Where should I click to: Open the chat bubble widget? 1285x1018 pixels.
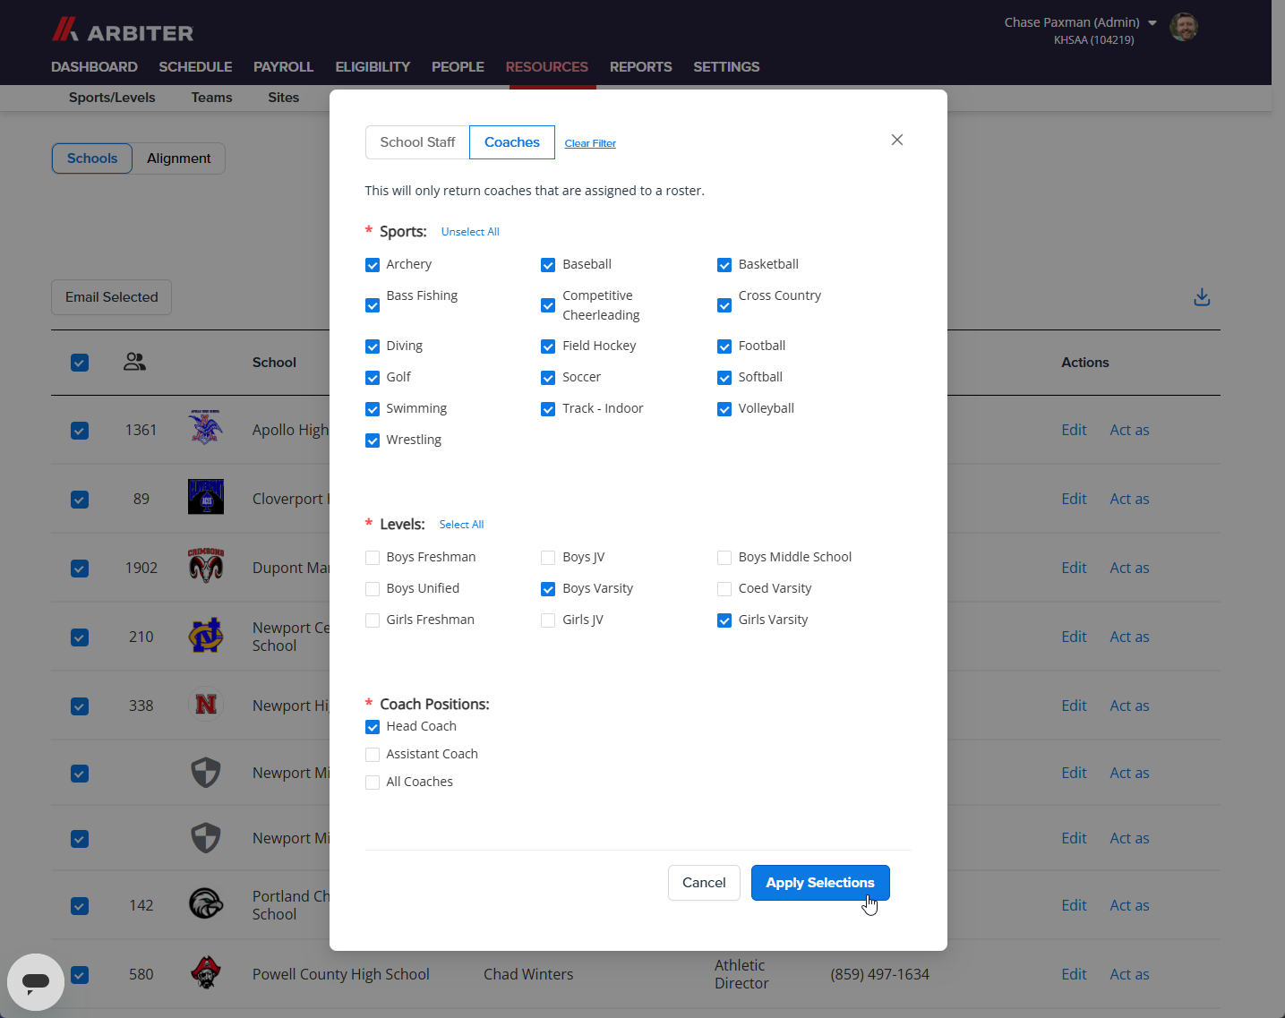coord(36,982)
